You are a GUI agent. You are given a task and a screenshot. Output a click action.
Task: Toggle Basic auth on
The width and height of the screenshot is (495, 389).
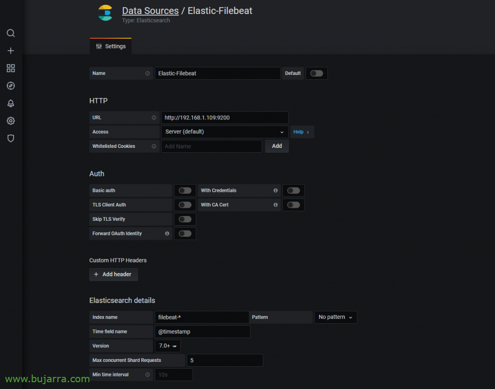pyautogui.click(x=185, y=190)
